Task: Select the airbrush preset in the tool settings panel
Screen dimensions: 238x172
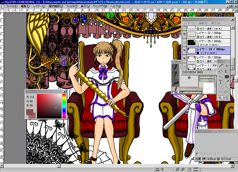Action: (x=175, y=82)
